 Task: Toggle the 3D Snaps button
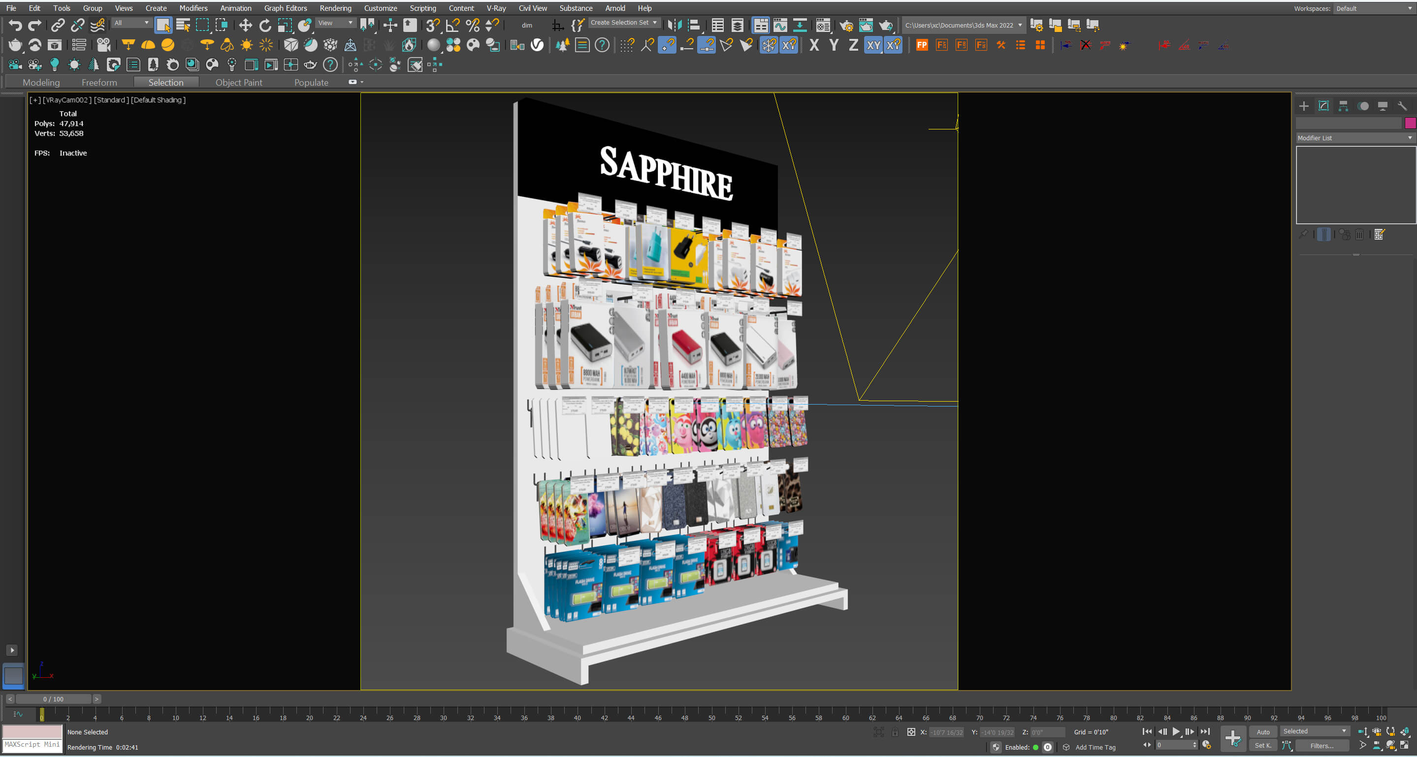[x=433, y=25]
